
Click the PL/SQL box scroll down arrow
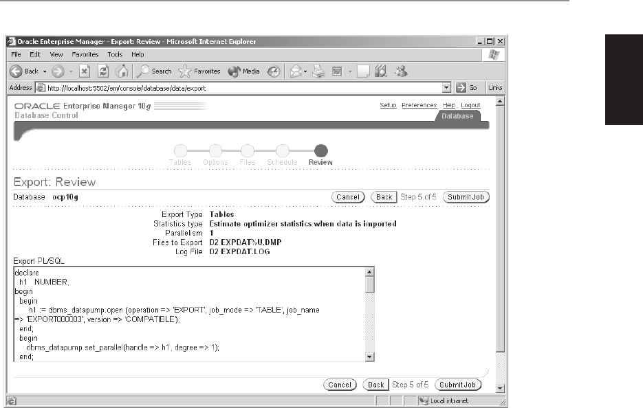[369, 356]
